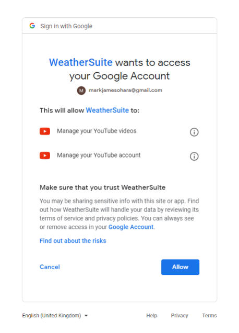239x333 pixels.
Task: Open the Privacy footer link
Action: [x=180, y=315]
